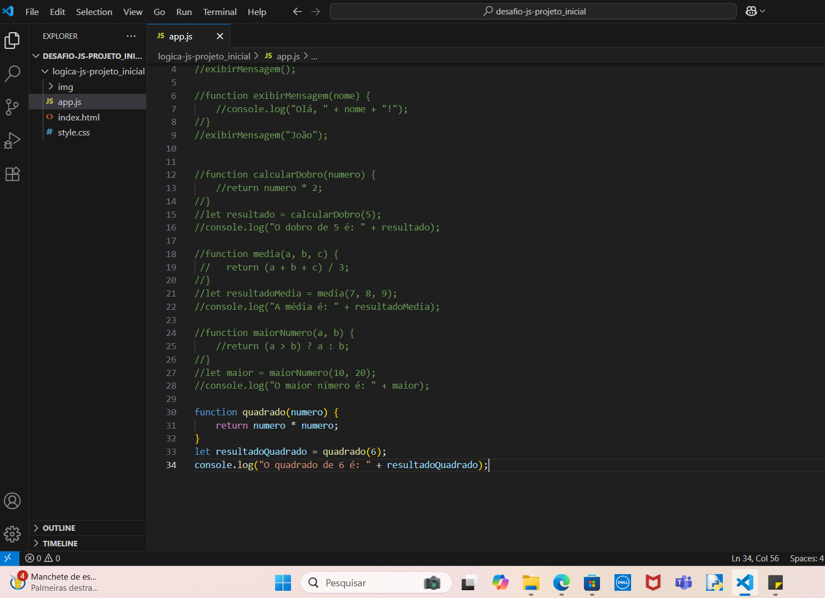The width and height of the screenshot is (825, 598).
Task: Open the Selection menu
Action: pos(94,12)
